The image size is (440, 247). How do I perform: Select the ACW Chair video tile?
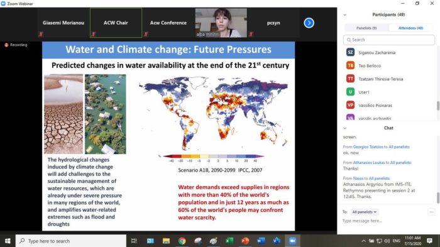click(116, 23)
